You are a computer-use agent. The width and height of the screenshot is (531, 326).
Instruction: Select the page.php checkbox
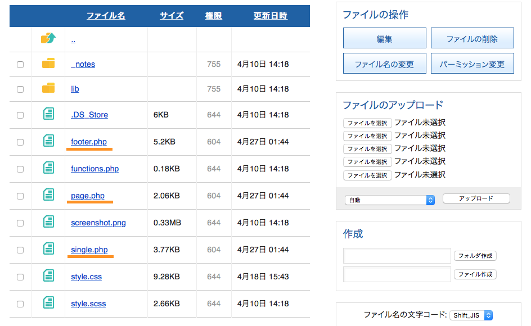(20, 196)
